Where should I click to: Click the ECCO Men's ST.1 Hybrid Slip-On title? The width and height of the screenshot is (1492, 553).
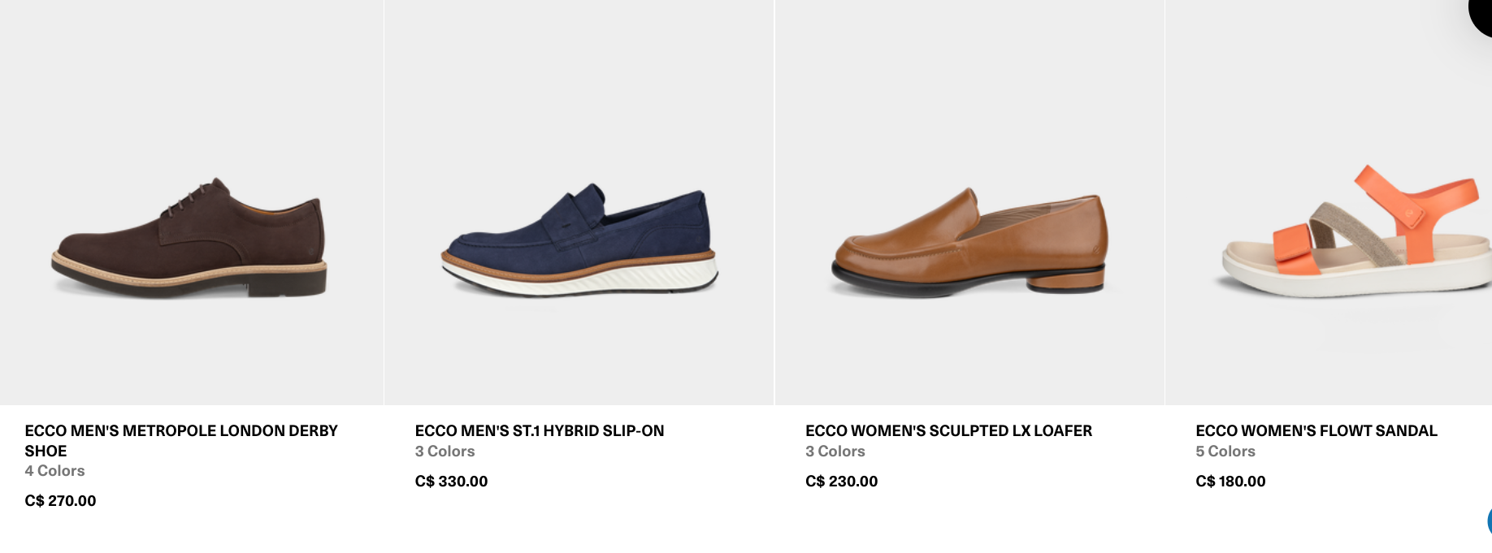[540, 431]
